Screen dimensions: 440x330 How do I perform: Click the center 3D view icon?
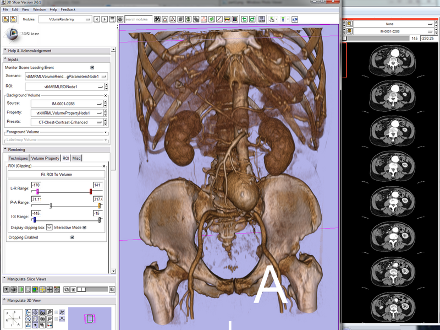click(x=34, y=312)
